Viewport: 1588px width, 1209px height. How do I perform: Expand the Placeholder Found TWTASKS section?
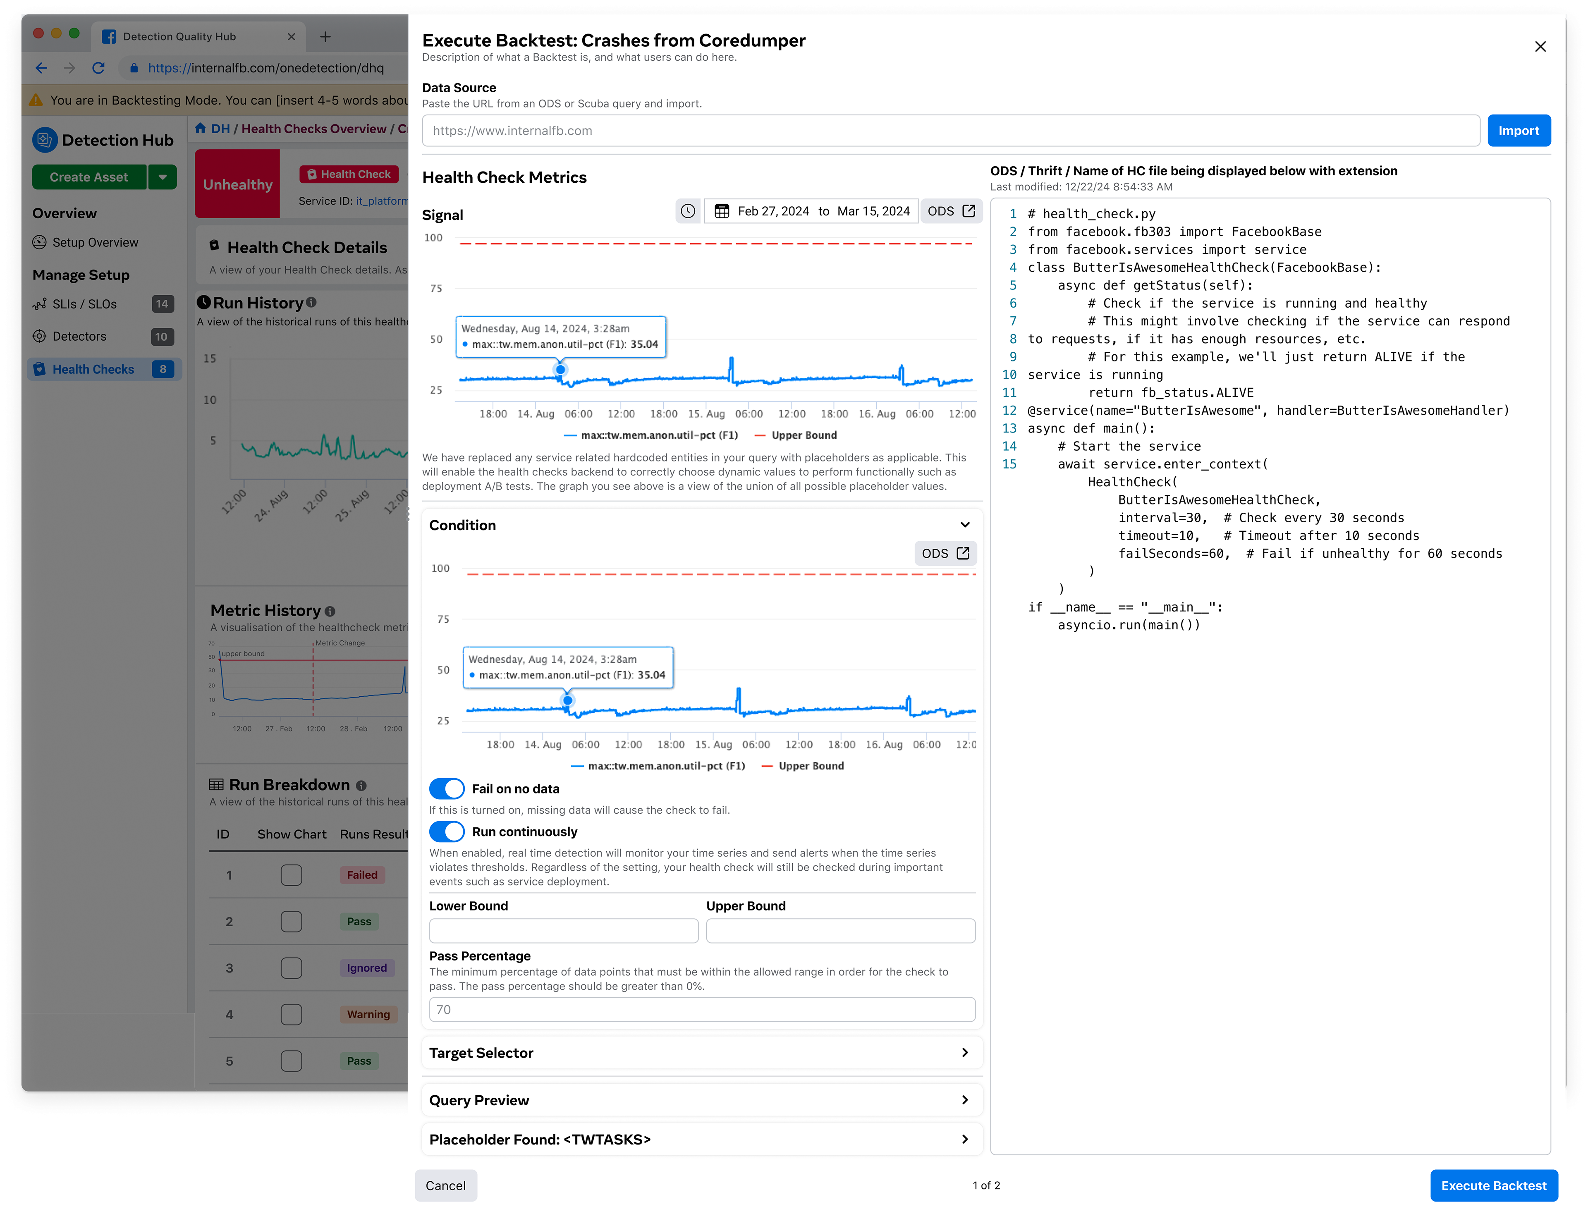(702, 1139)
